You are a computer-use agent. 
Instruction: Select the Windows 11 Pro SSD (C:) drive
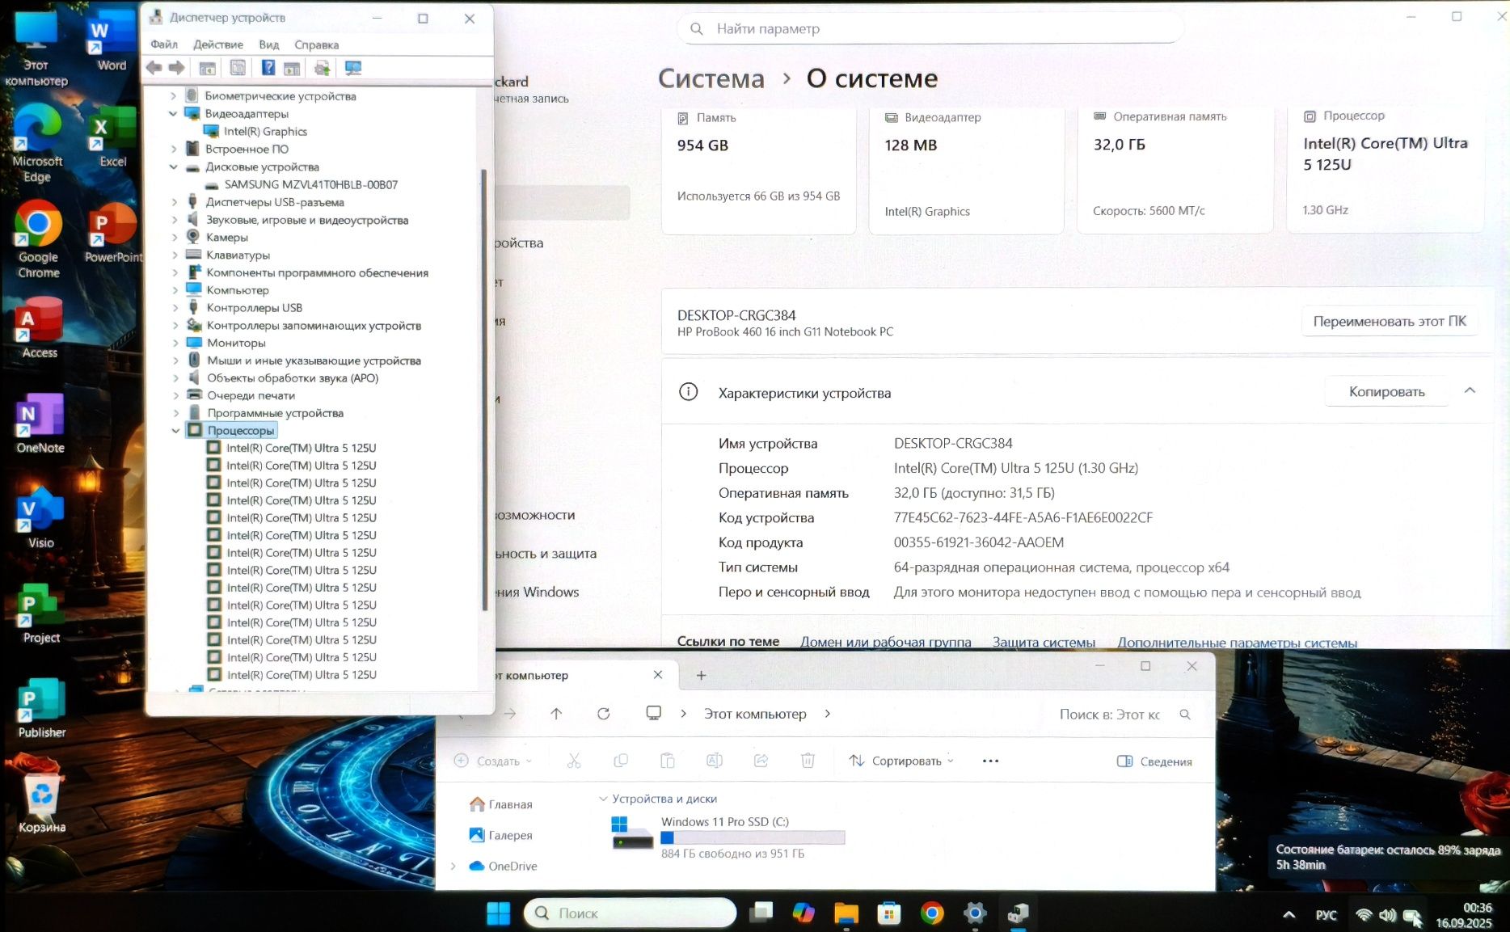728,837
